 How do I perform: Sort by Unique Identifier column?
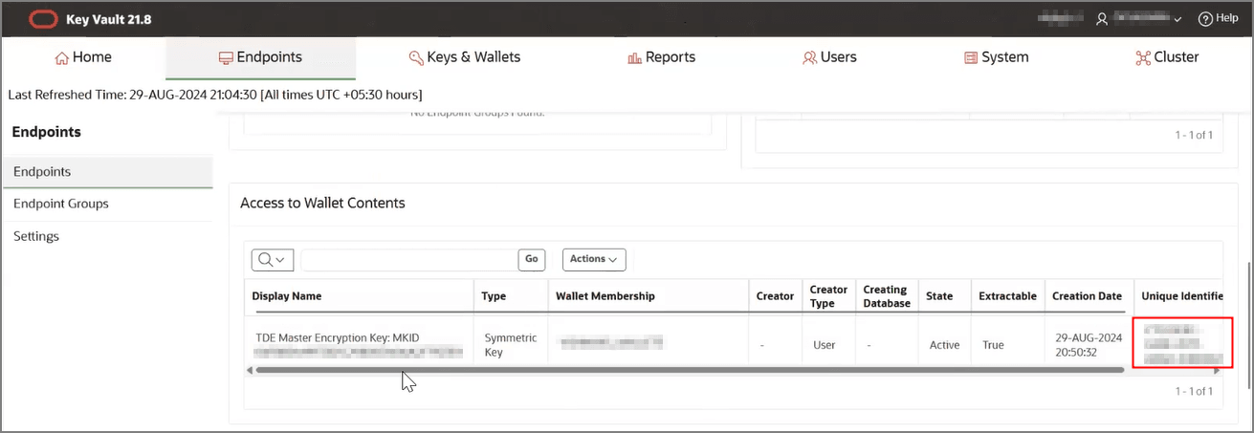pos(1182,296)
